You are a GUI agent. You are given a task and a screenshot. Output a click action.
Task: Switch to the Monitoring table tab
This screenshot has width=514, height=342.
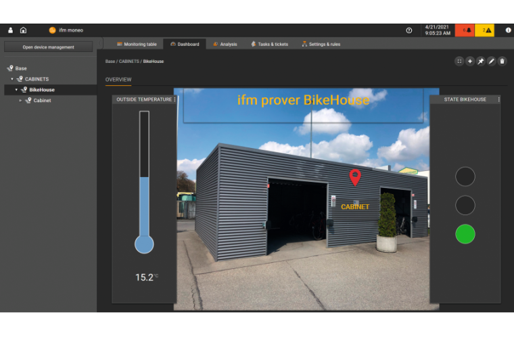(137, 44)
